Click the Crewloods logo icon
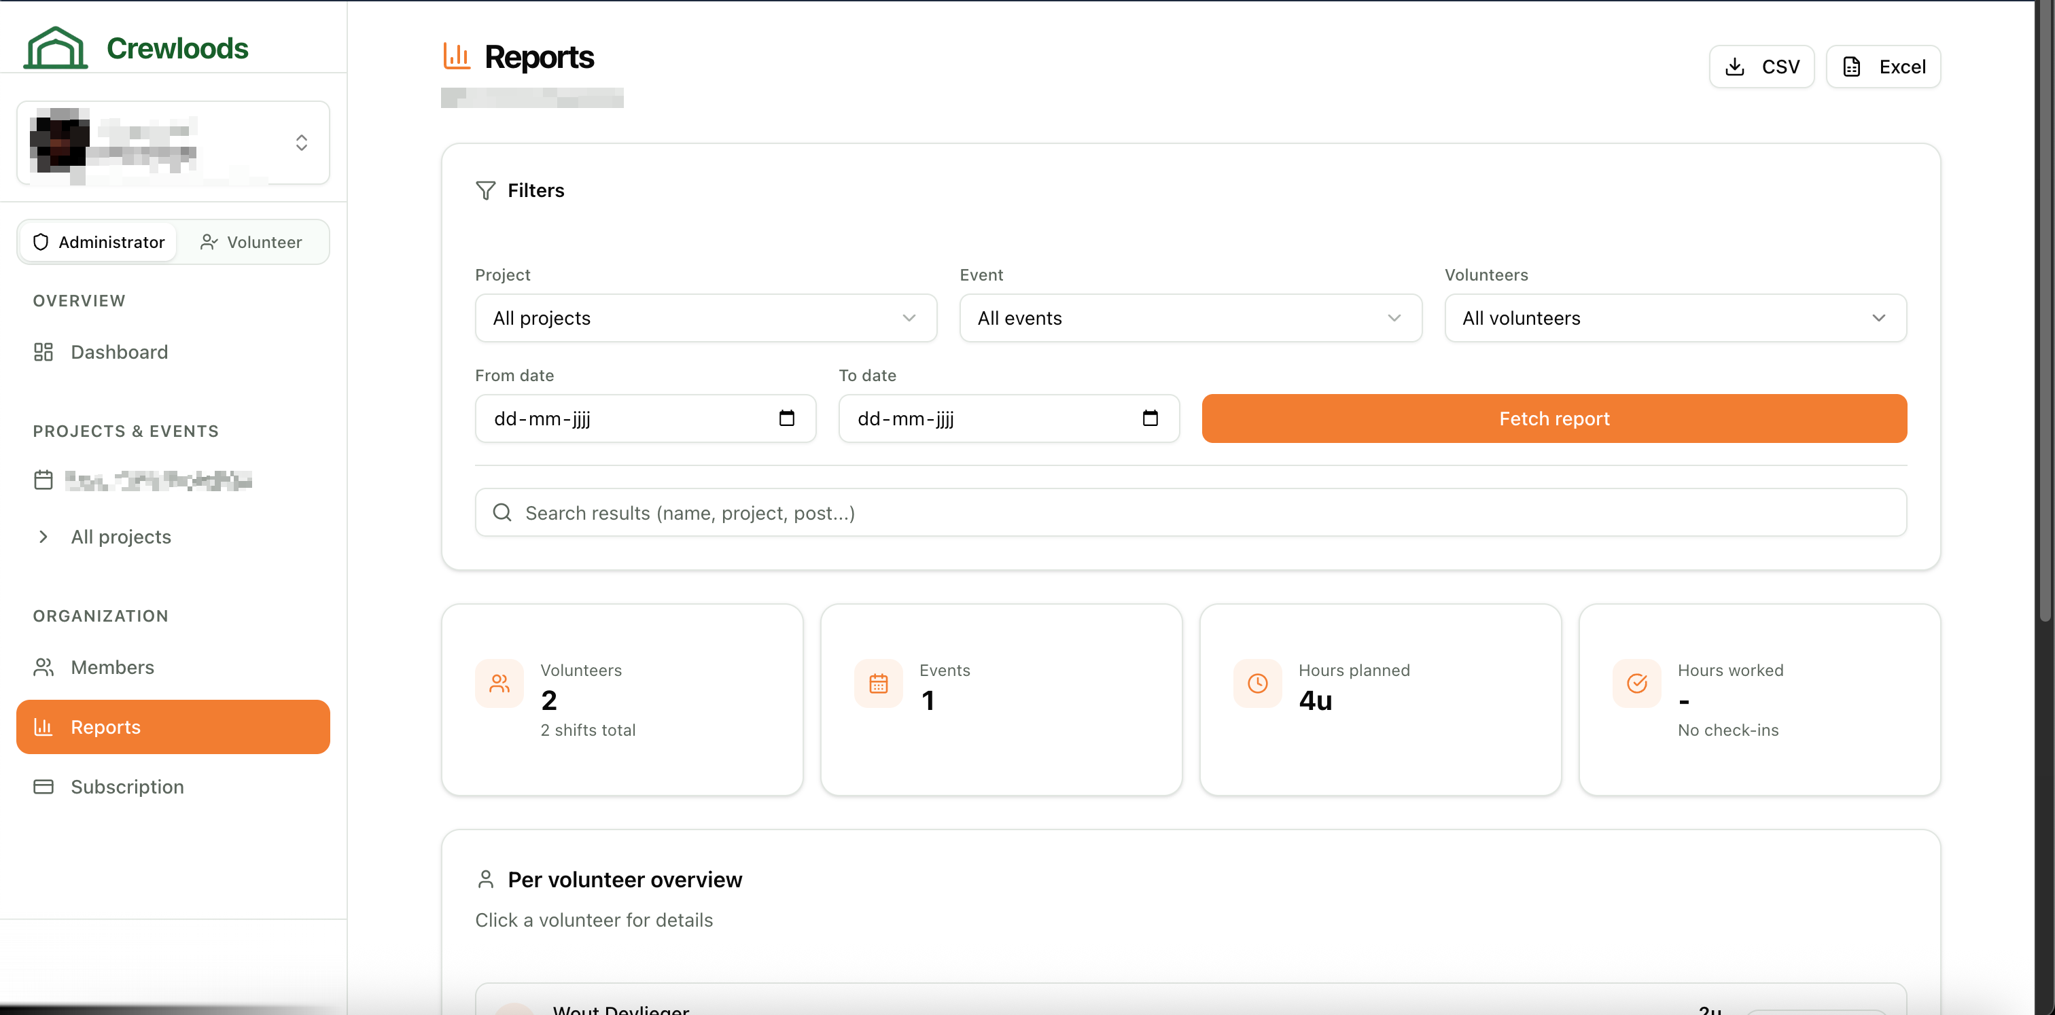 [55, 48]
